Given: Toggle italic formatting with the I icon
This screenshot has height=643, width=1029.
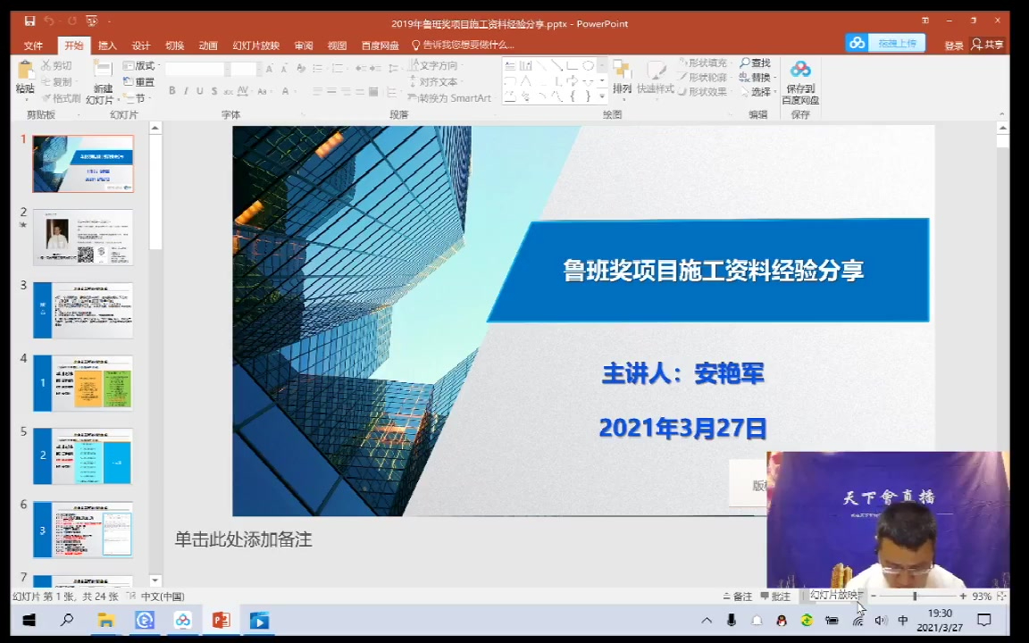Looking at the screenshot, I should coord(186,89).
